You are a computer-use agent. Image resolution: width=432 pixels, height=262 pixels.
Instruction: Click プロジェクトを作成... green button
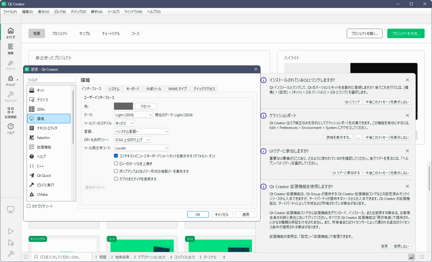coord(406,33)
